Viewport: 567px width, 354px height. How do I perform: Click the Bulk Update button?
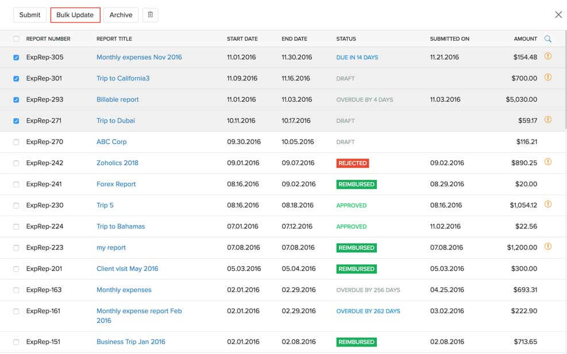(x=75, y=14)
